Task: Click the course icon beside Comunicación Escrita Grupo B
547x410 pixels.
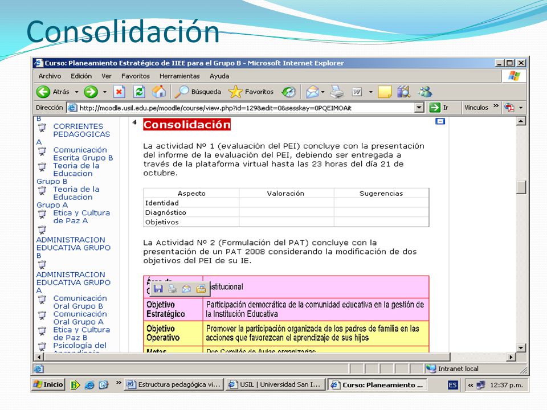Action: point(42,151)
